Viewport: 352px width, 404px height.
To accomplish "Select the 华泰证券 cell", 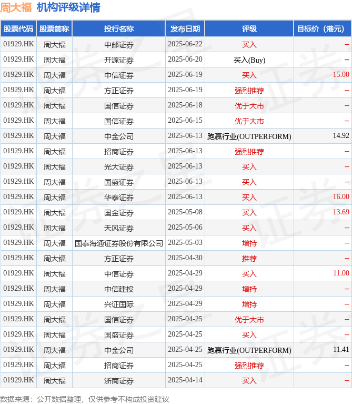I will (x=119, y=198).
